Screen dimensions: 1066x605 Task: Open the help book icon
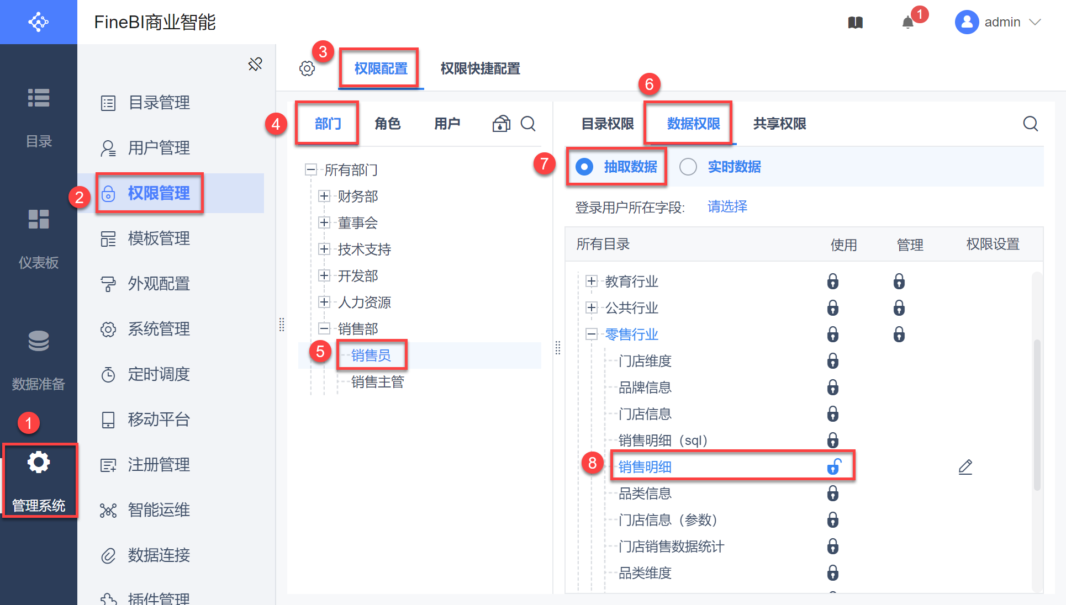pyautogui.click(x=855, y=23)
